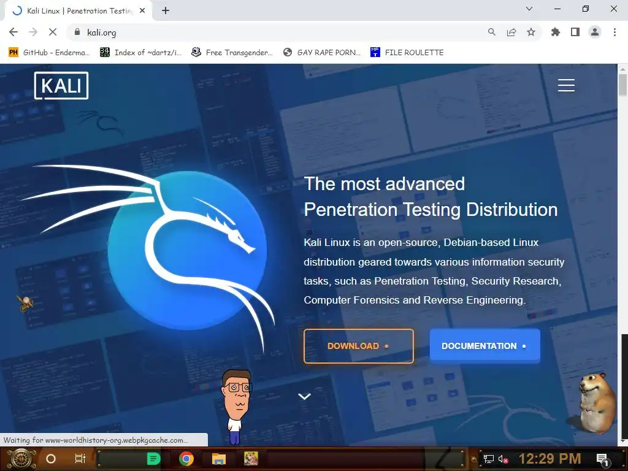Open the tab search chevron
The image size is (628, 471).
[x=529, y=9]
